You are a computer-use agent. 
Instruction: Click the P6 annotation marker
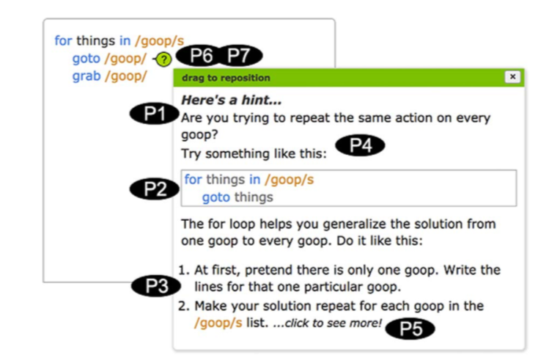click(x=199, y=55)
